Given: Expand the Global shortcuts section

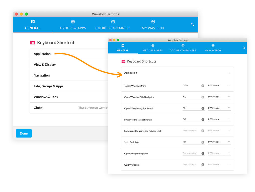Looking at the screenshot, I should click(69, 108).
